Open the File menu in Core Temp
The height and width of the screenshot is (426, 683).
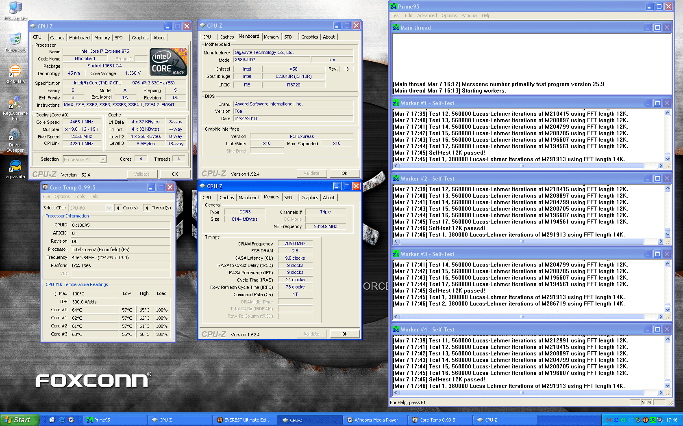(x=46, y=196)
